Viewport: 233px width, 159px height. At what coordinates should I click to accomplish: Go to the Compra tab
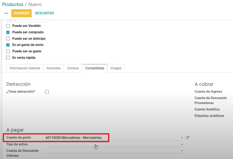coord(73,68)
